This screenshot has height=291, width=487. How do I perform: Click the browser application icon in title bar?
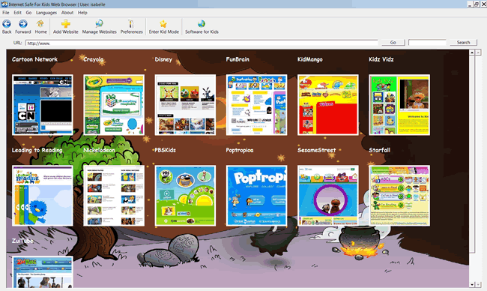(x=4, y=4)
